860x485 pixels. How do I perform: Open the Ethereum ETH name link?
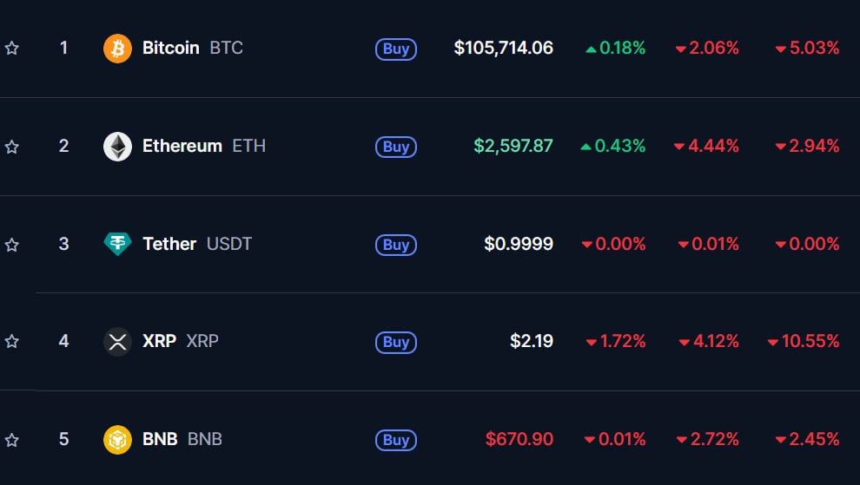pos(204,146)
